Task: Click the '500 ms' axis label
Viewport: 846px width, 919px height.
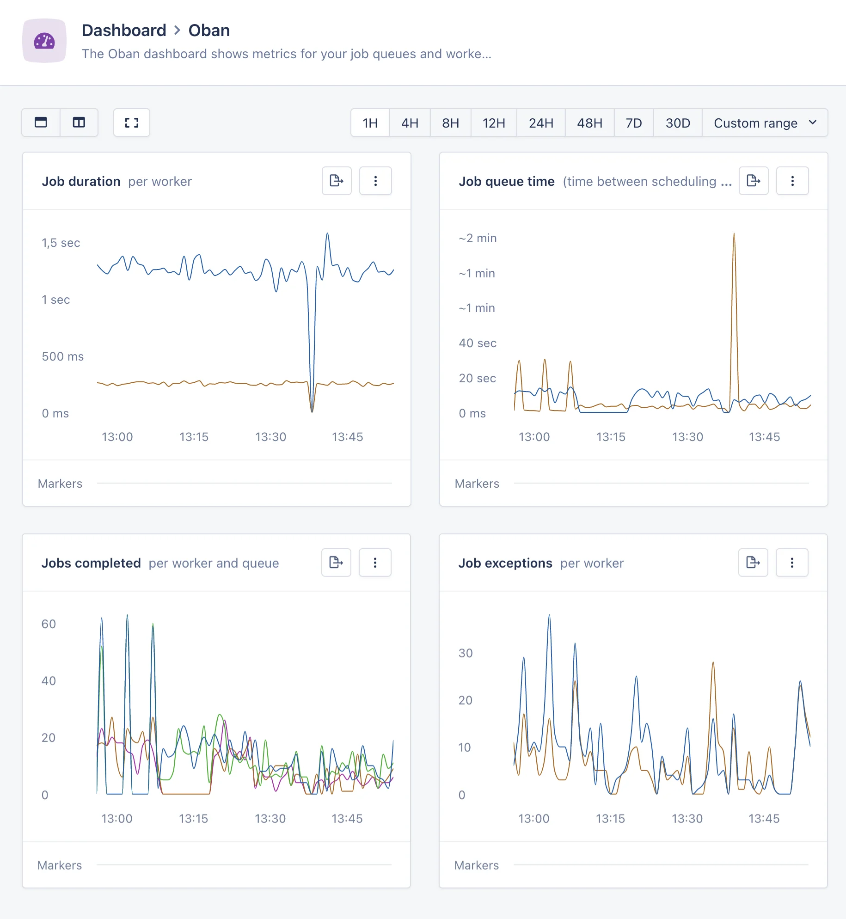Action: click(63, 356)
